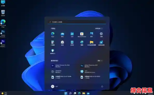
Task: Open File Explorer from pinned apps grid
Action: tap(92, 43)
